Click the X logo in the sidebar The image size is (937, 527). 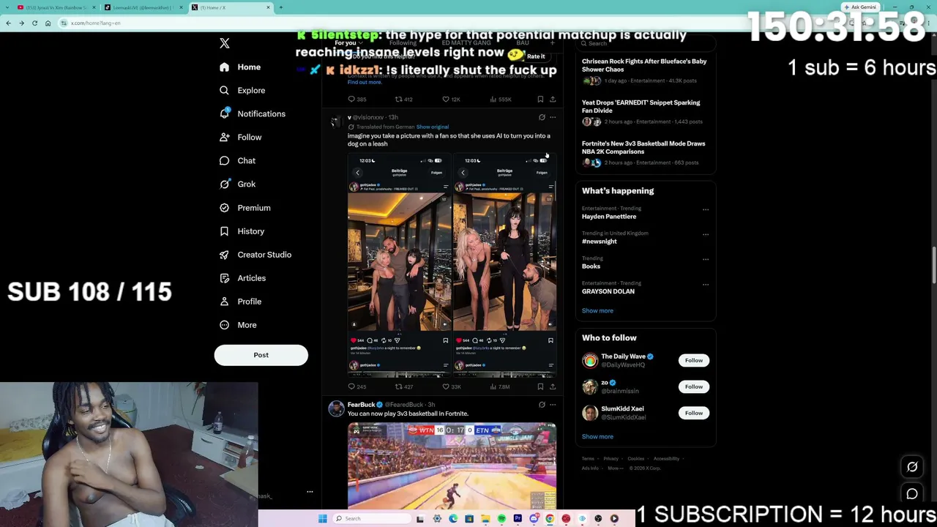(225, 43)
